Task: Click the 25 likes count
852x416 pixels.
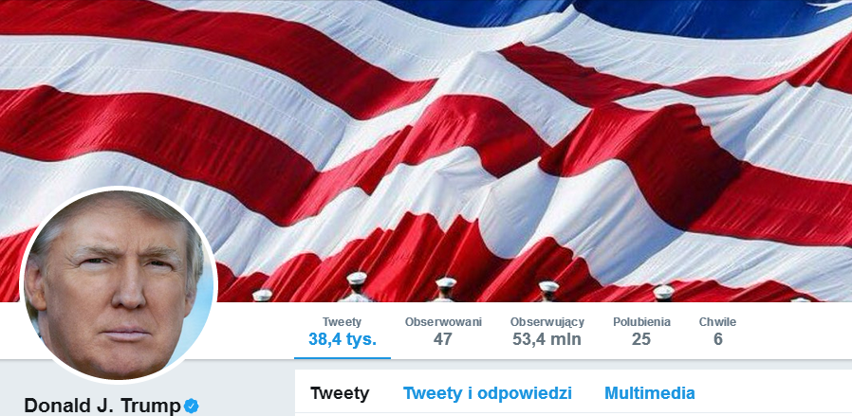Action: click(641, 339)
